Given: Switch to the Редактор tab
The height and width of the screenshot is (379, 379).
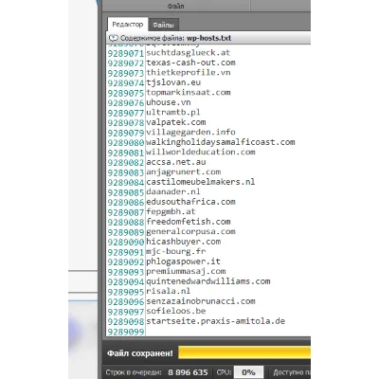Looking at the screenshot, I should pyautogui.click(x=128, y=25).
